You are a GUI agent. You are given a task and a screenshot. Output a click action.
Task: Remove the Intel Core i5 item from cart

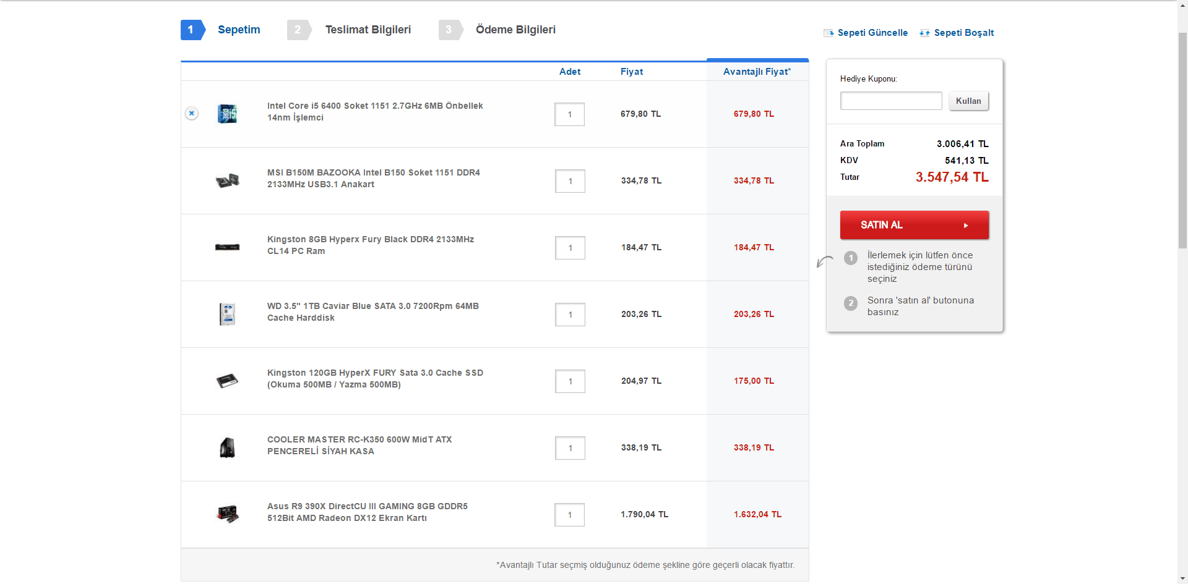pyautogui.click(x=192, y=113)
